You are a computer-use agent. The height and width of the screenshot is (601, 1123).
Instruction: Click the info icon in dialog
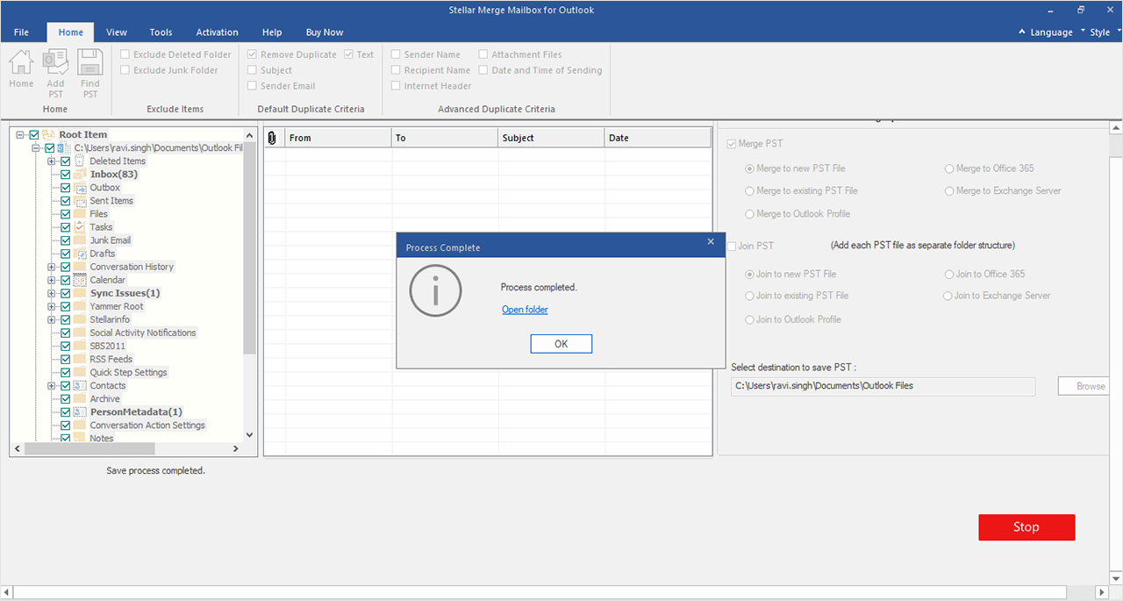(435, 290)
